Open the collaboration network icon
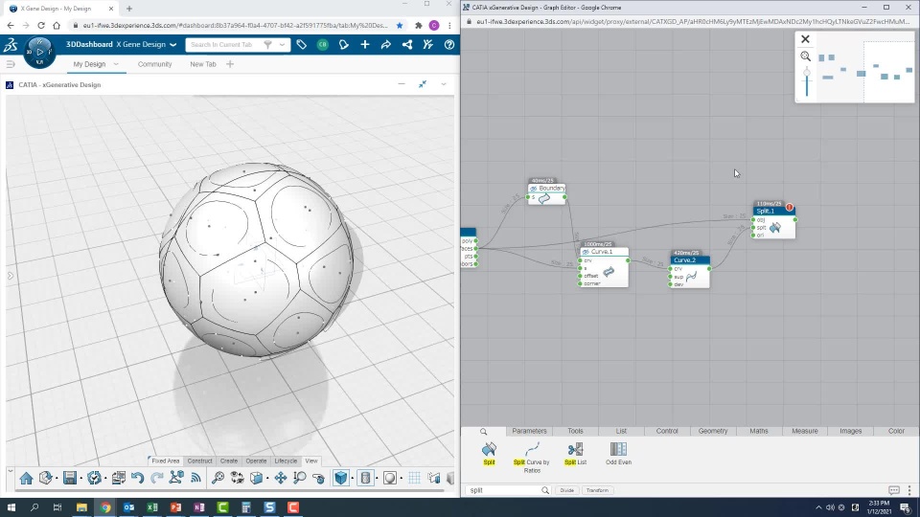920x517 pixels. pyautogui.click(x=407, y=45)
